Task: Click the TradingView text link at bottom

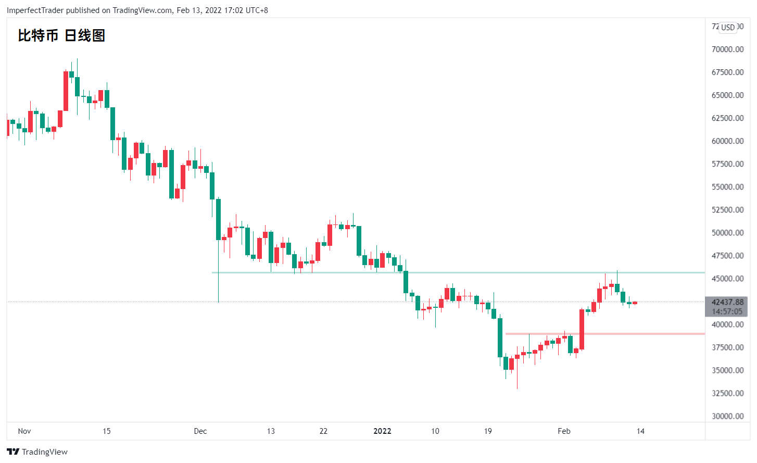Action: (45, 452)
